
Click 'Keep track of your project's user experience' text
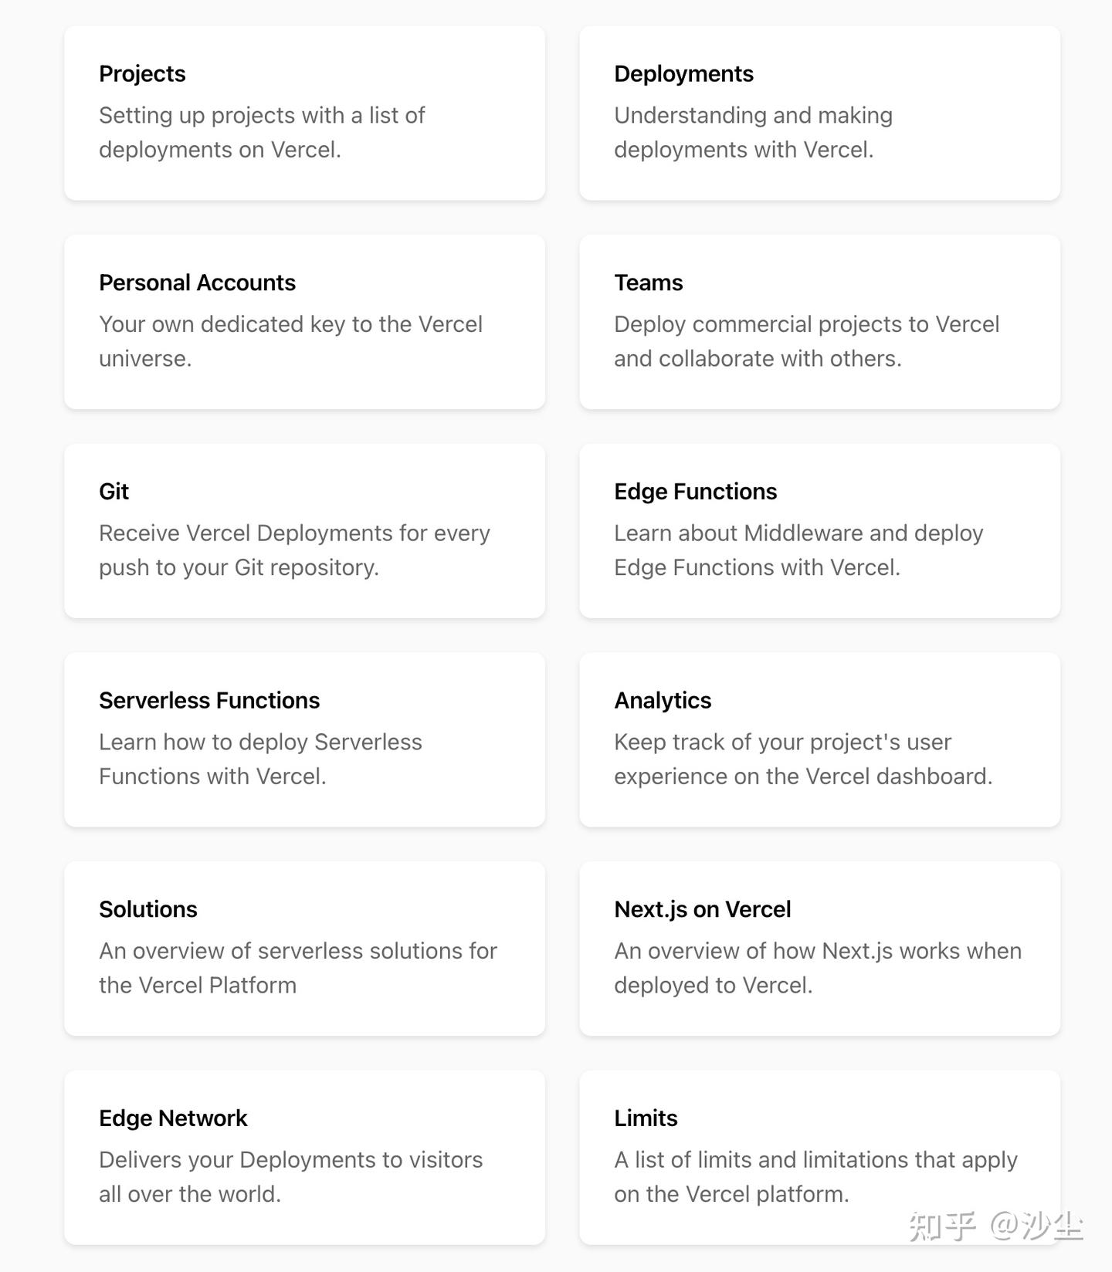tap(803, 759)
